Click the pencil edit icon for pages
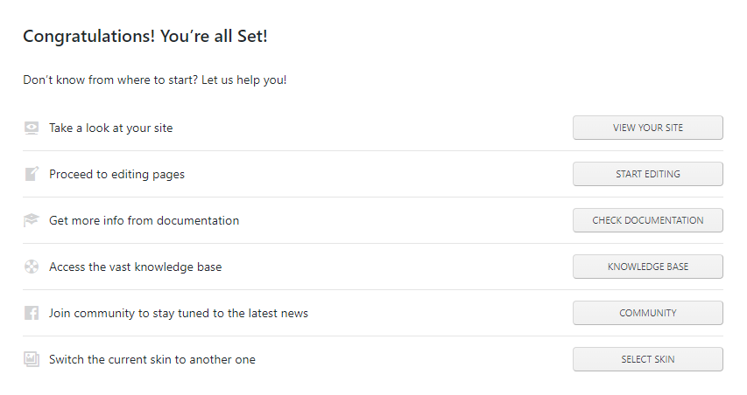The image size is (747, 395). [32, 174]
